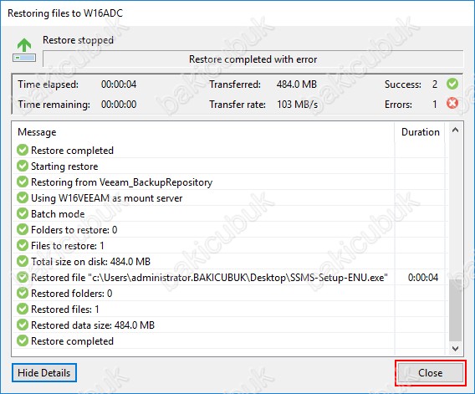This screenshot has width=475, height=394.
Task: Click the Duration column header
Action: click(420, 132)
